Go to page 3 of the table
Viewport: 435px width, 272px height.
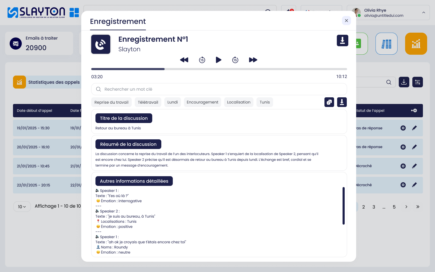[374, 207]
